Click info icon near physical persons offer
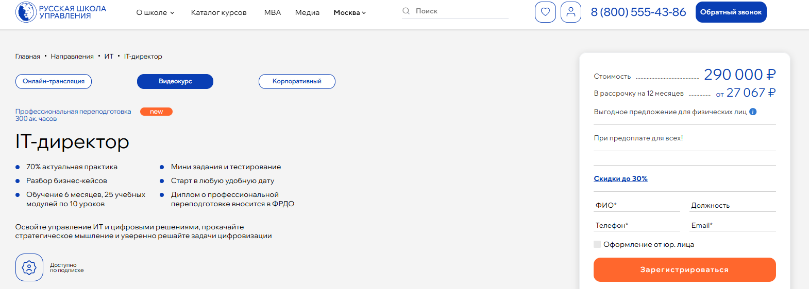 click(753, 112)
